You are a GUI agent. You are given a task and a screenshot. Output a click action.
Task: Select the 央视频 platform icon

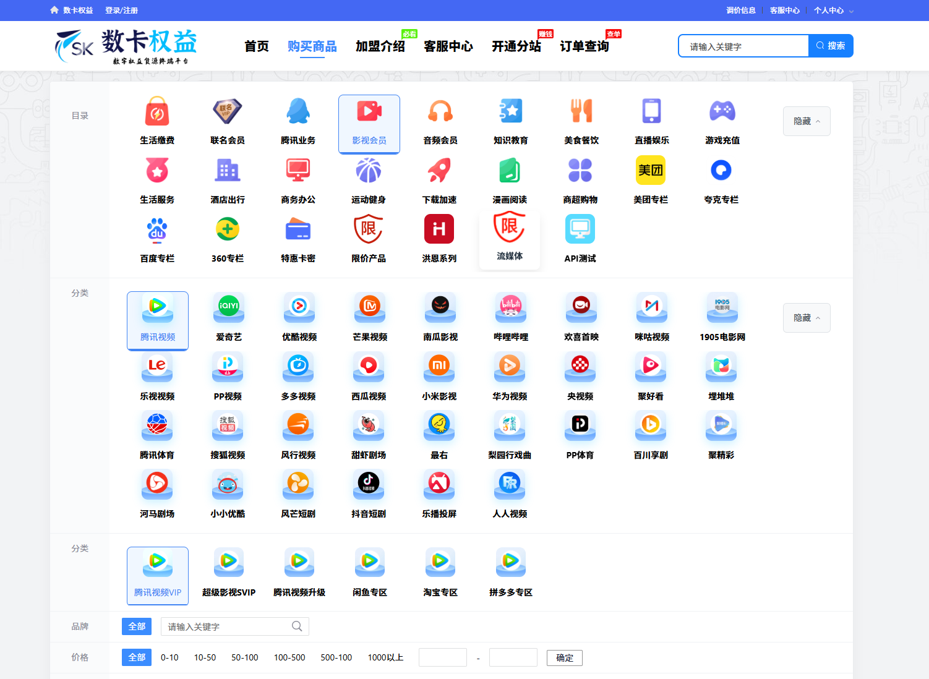tap(580, 367)
